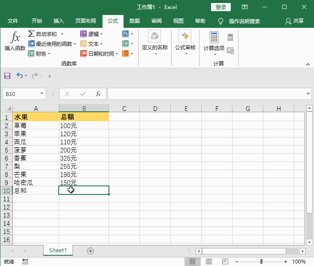Click the Calculate Sheet icon
The width and height of the screenshot is (314, 266).
pos(230,51)
